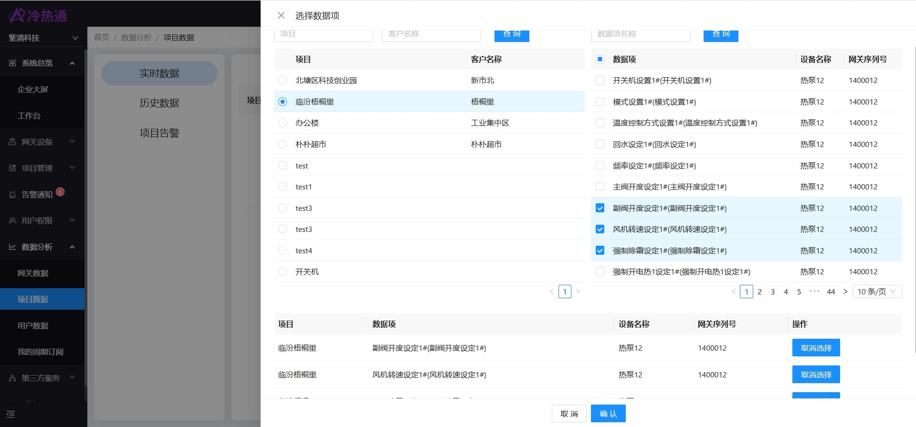Switch to 项目告警 tab
Screen dimensions: 916x427
click(159, 133)
